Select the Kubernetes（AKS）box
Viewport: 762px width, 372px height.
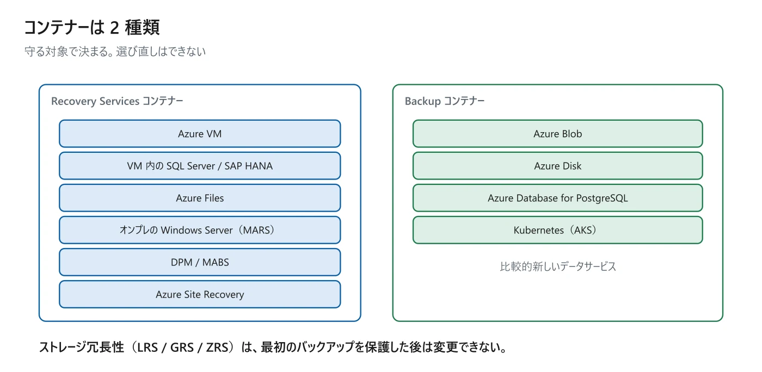[557, 230]
